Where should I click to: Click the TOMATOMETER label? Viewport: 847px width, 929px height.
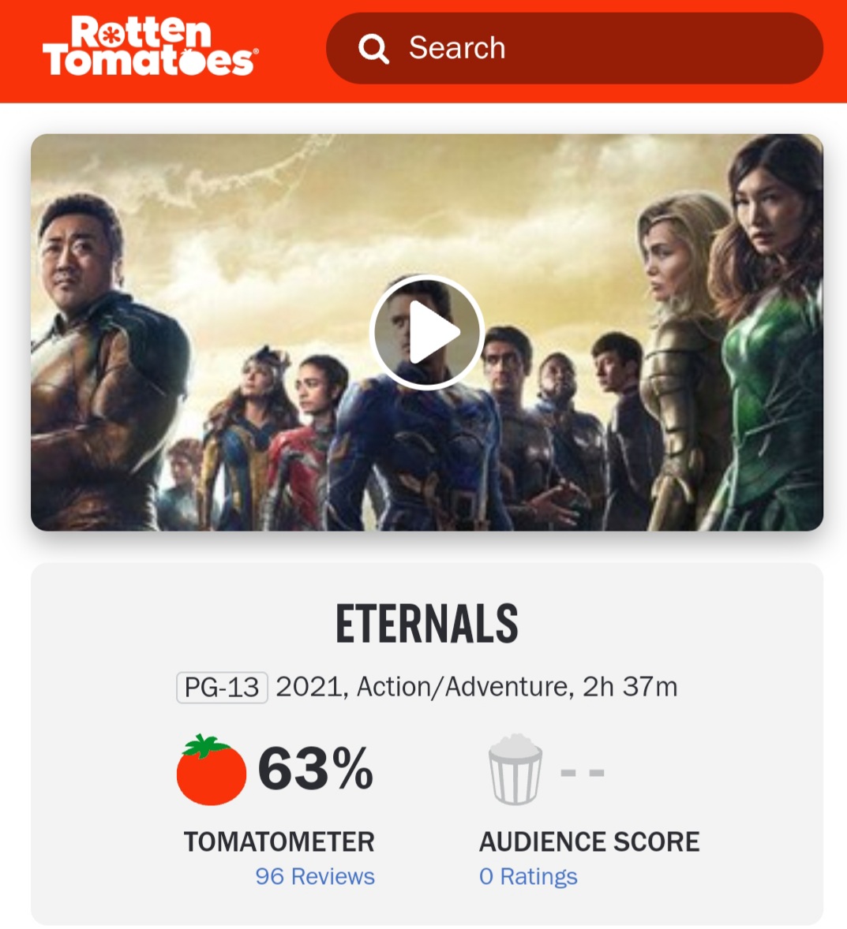coord(279,841)
